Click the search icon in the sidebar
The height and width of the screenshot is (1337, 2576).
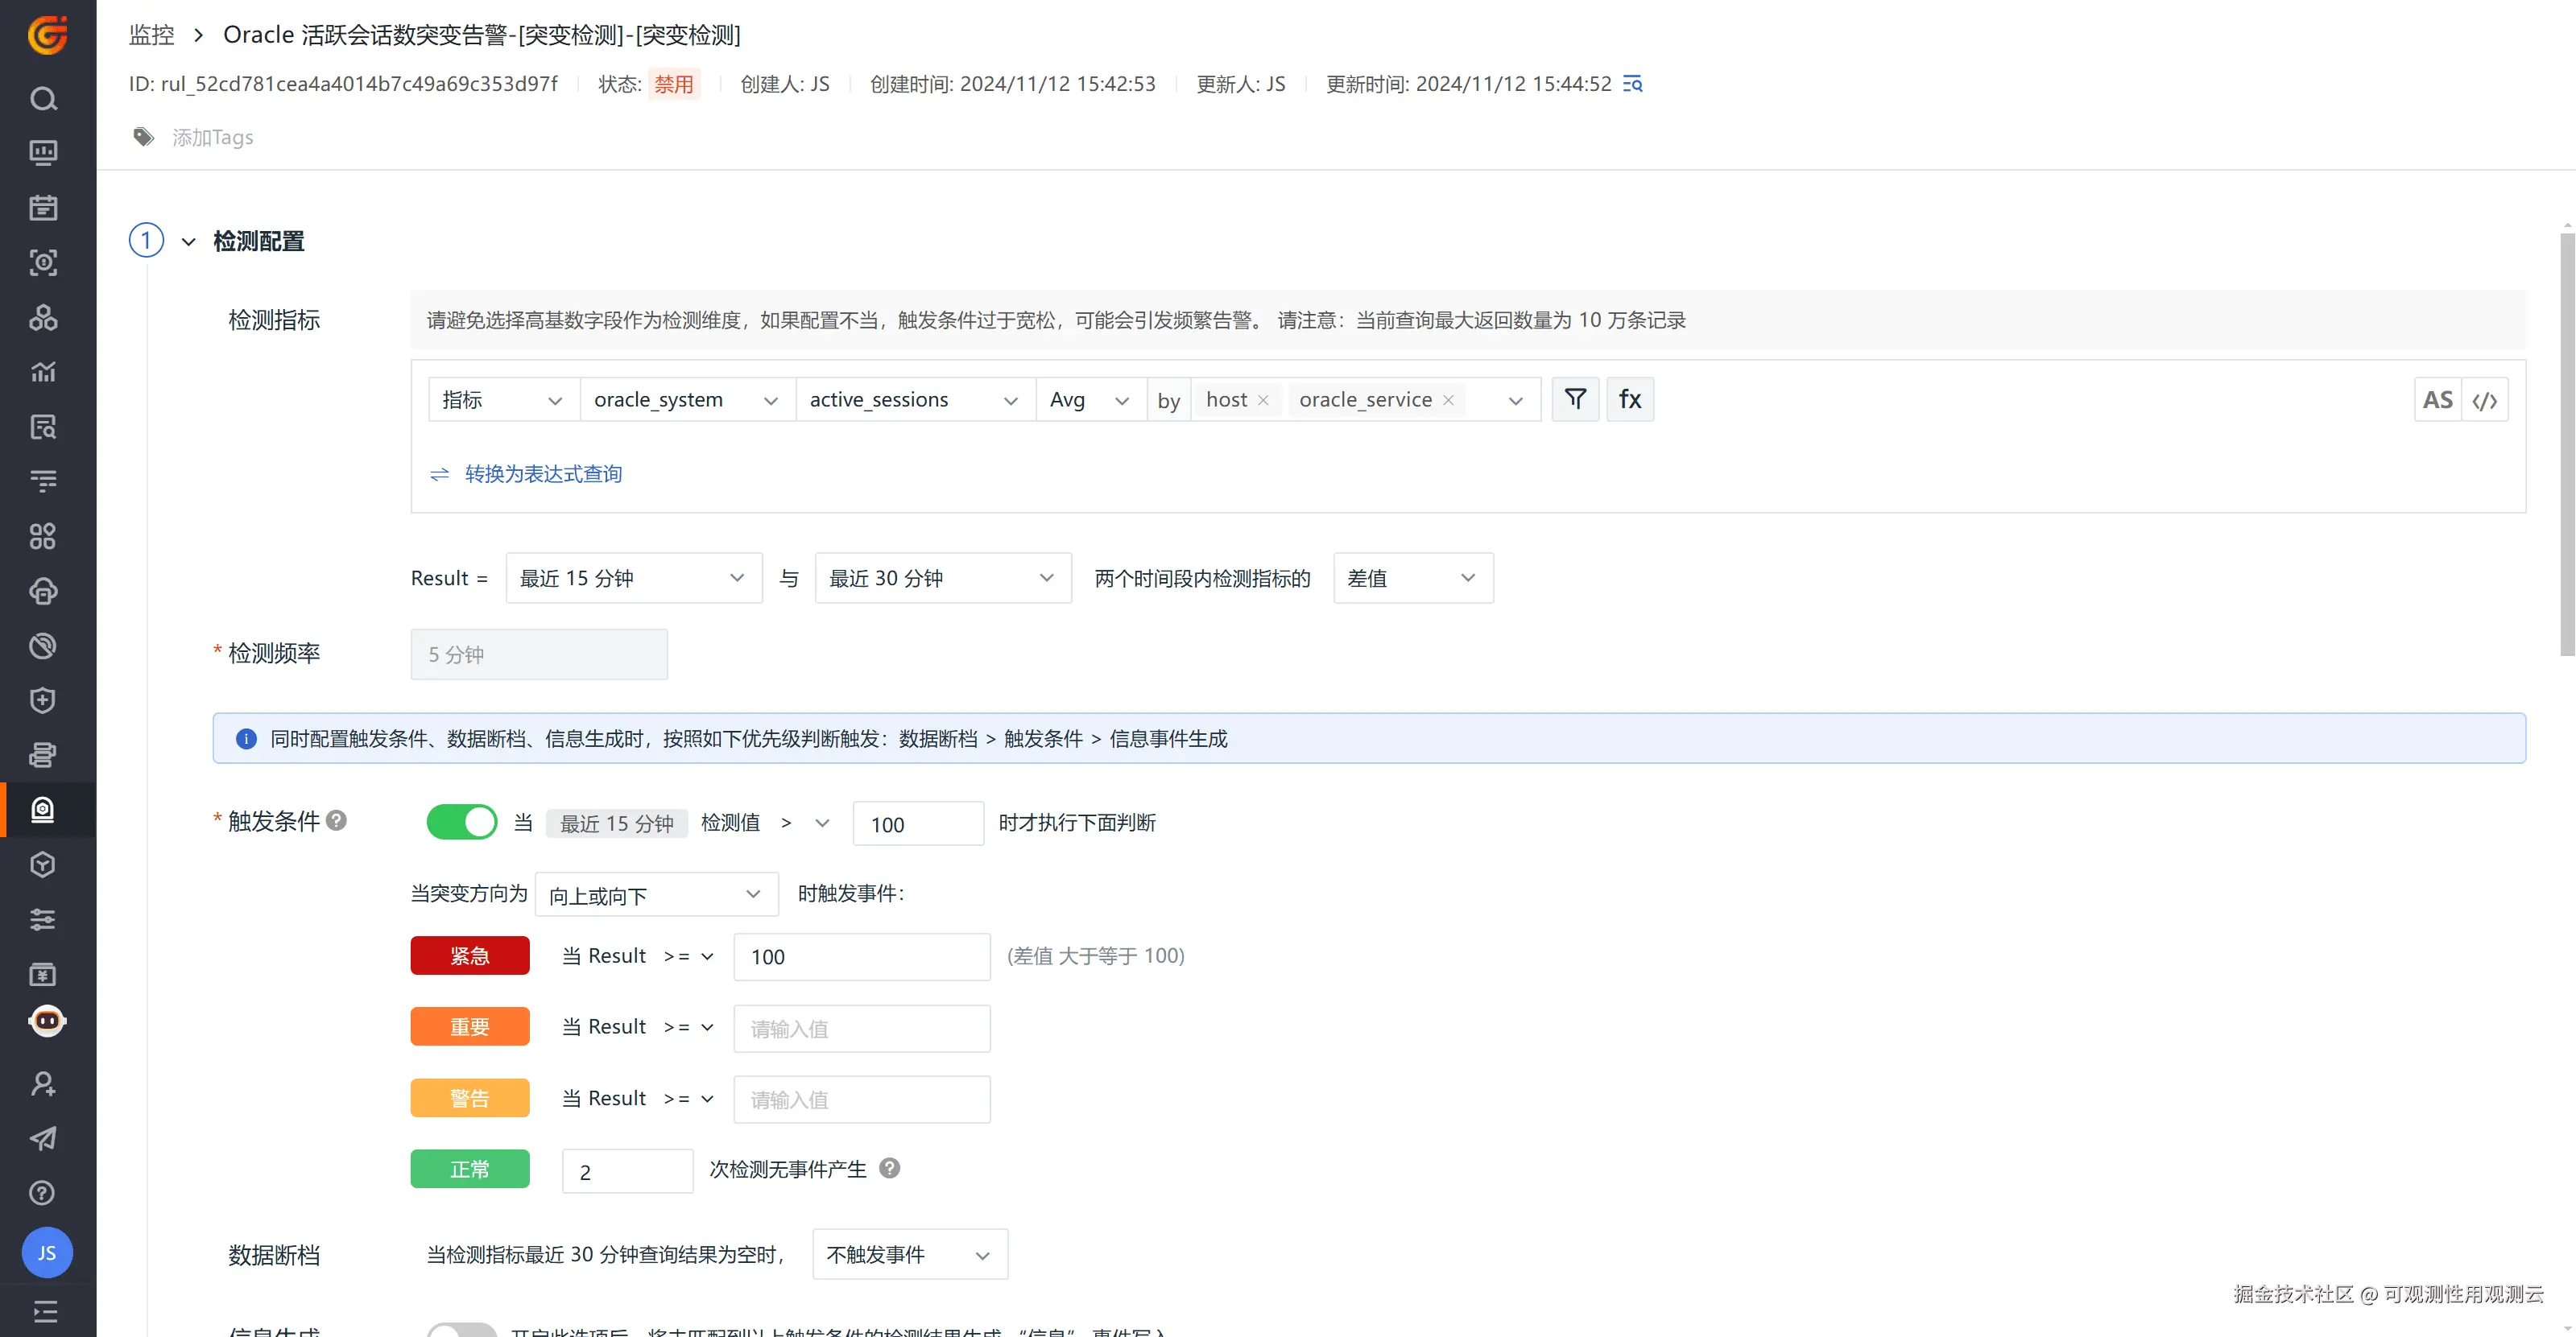click(43, 99)
